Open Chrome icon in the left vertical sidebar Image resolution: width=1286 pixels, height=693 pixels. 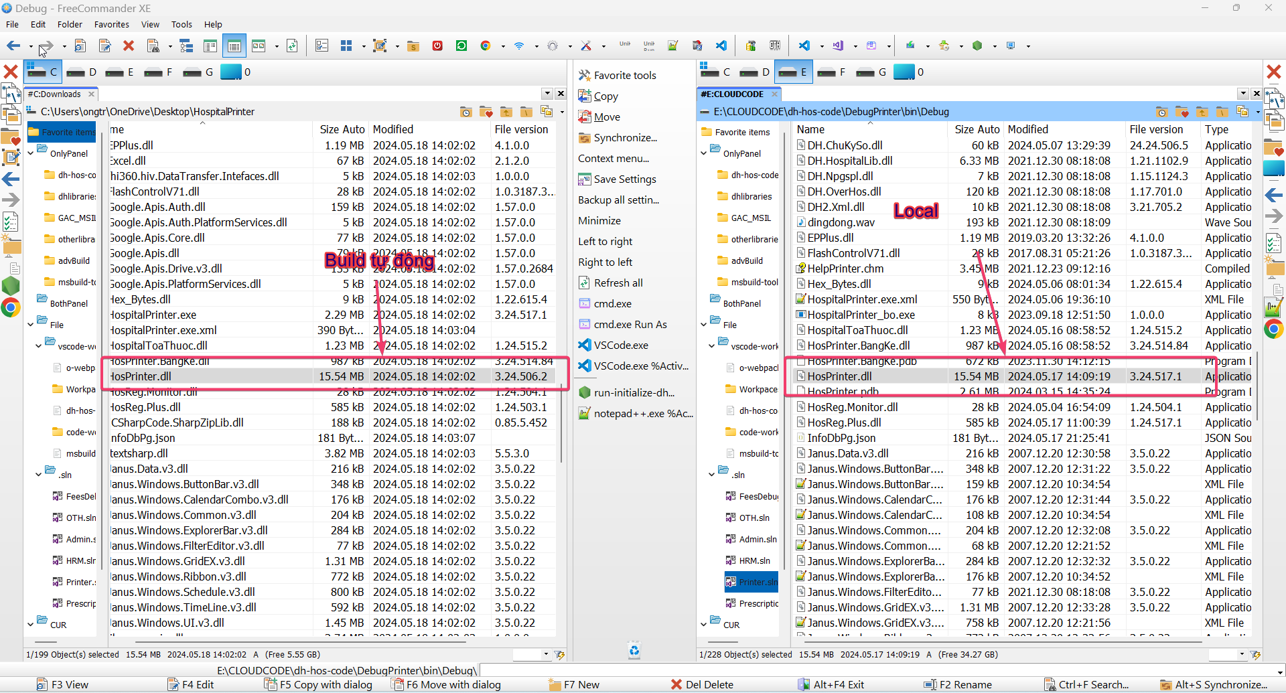pyautogui.click(x=11, y=307)
